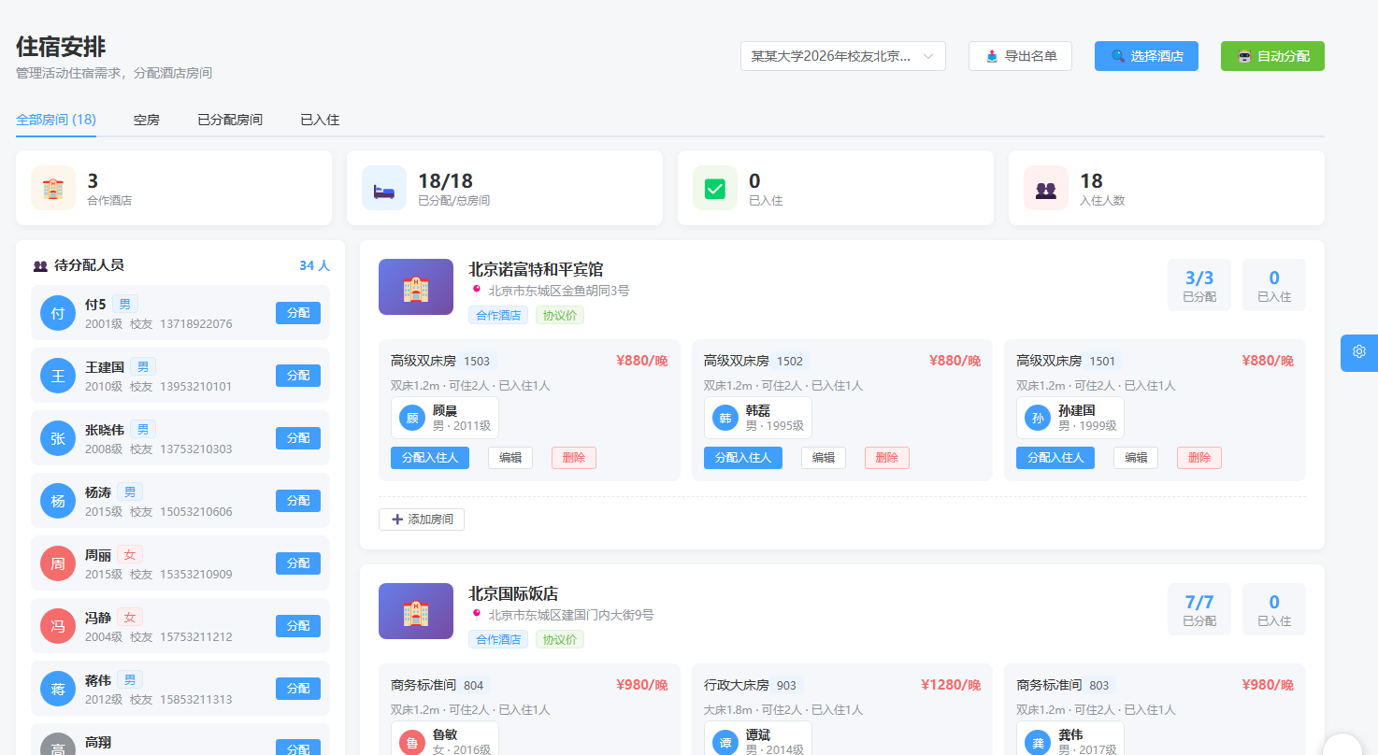The width and height of the screenshot is (1378, 755).
Task: Click the 合作酒店 tag of 北京诺富特和平宾馆
Action: (498, 315)
